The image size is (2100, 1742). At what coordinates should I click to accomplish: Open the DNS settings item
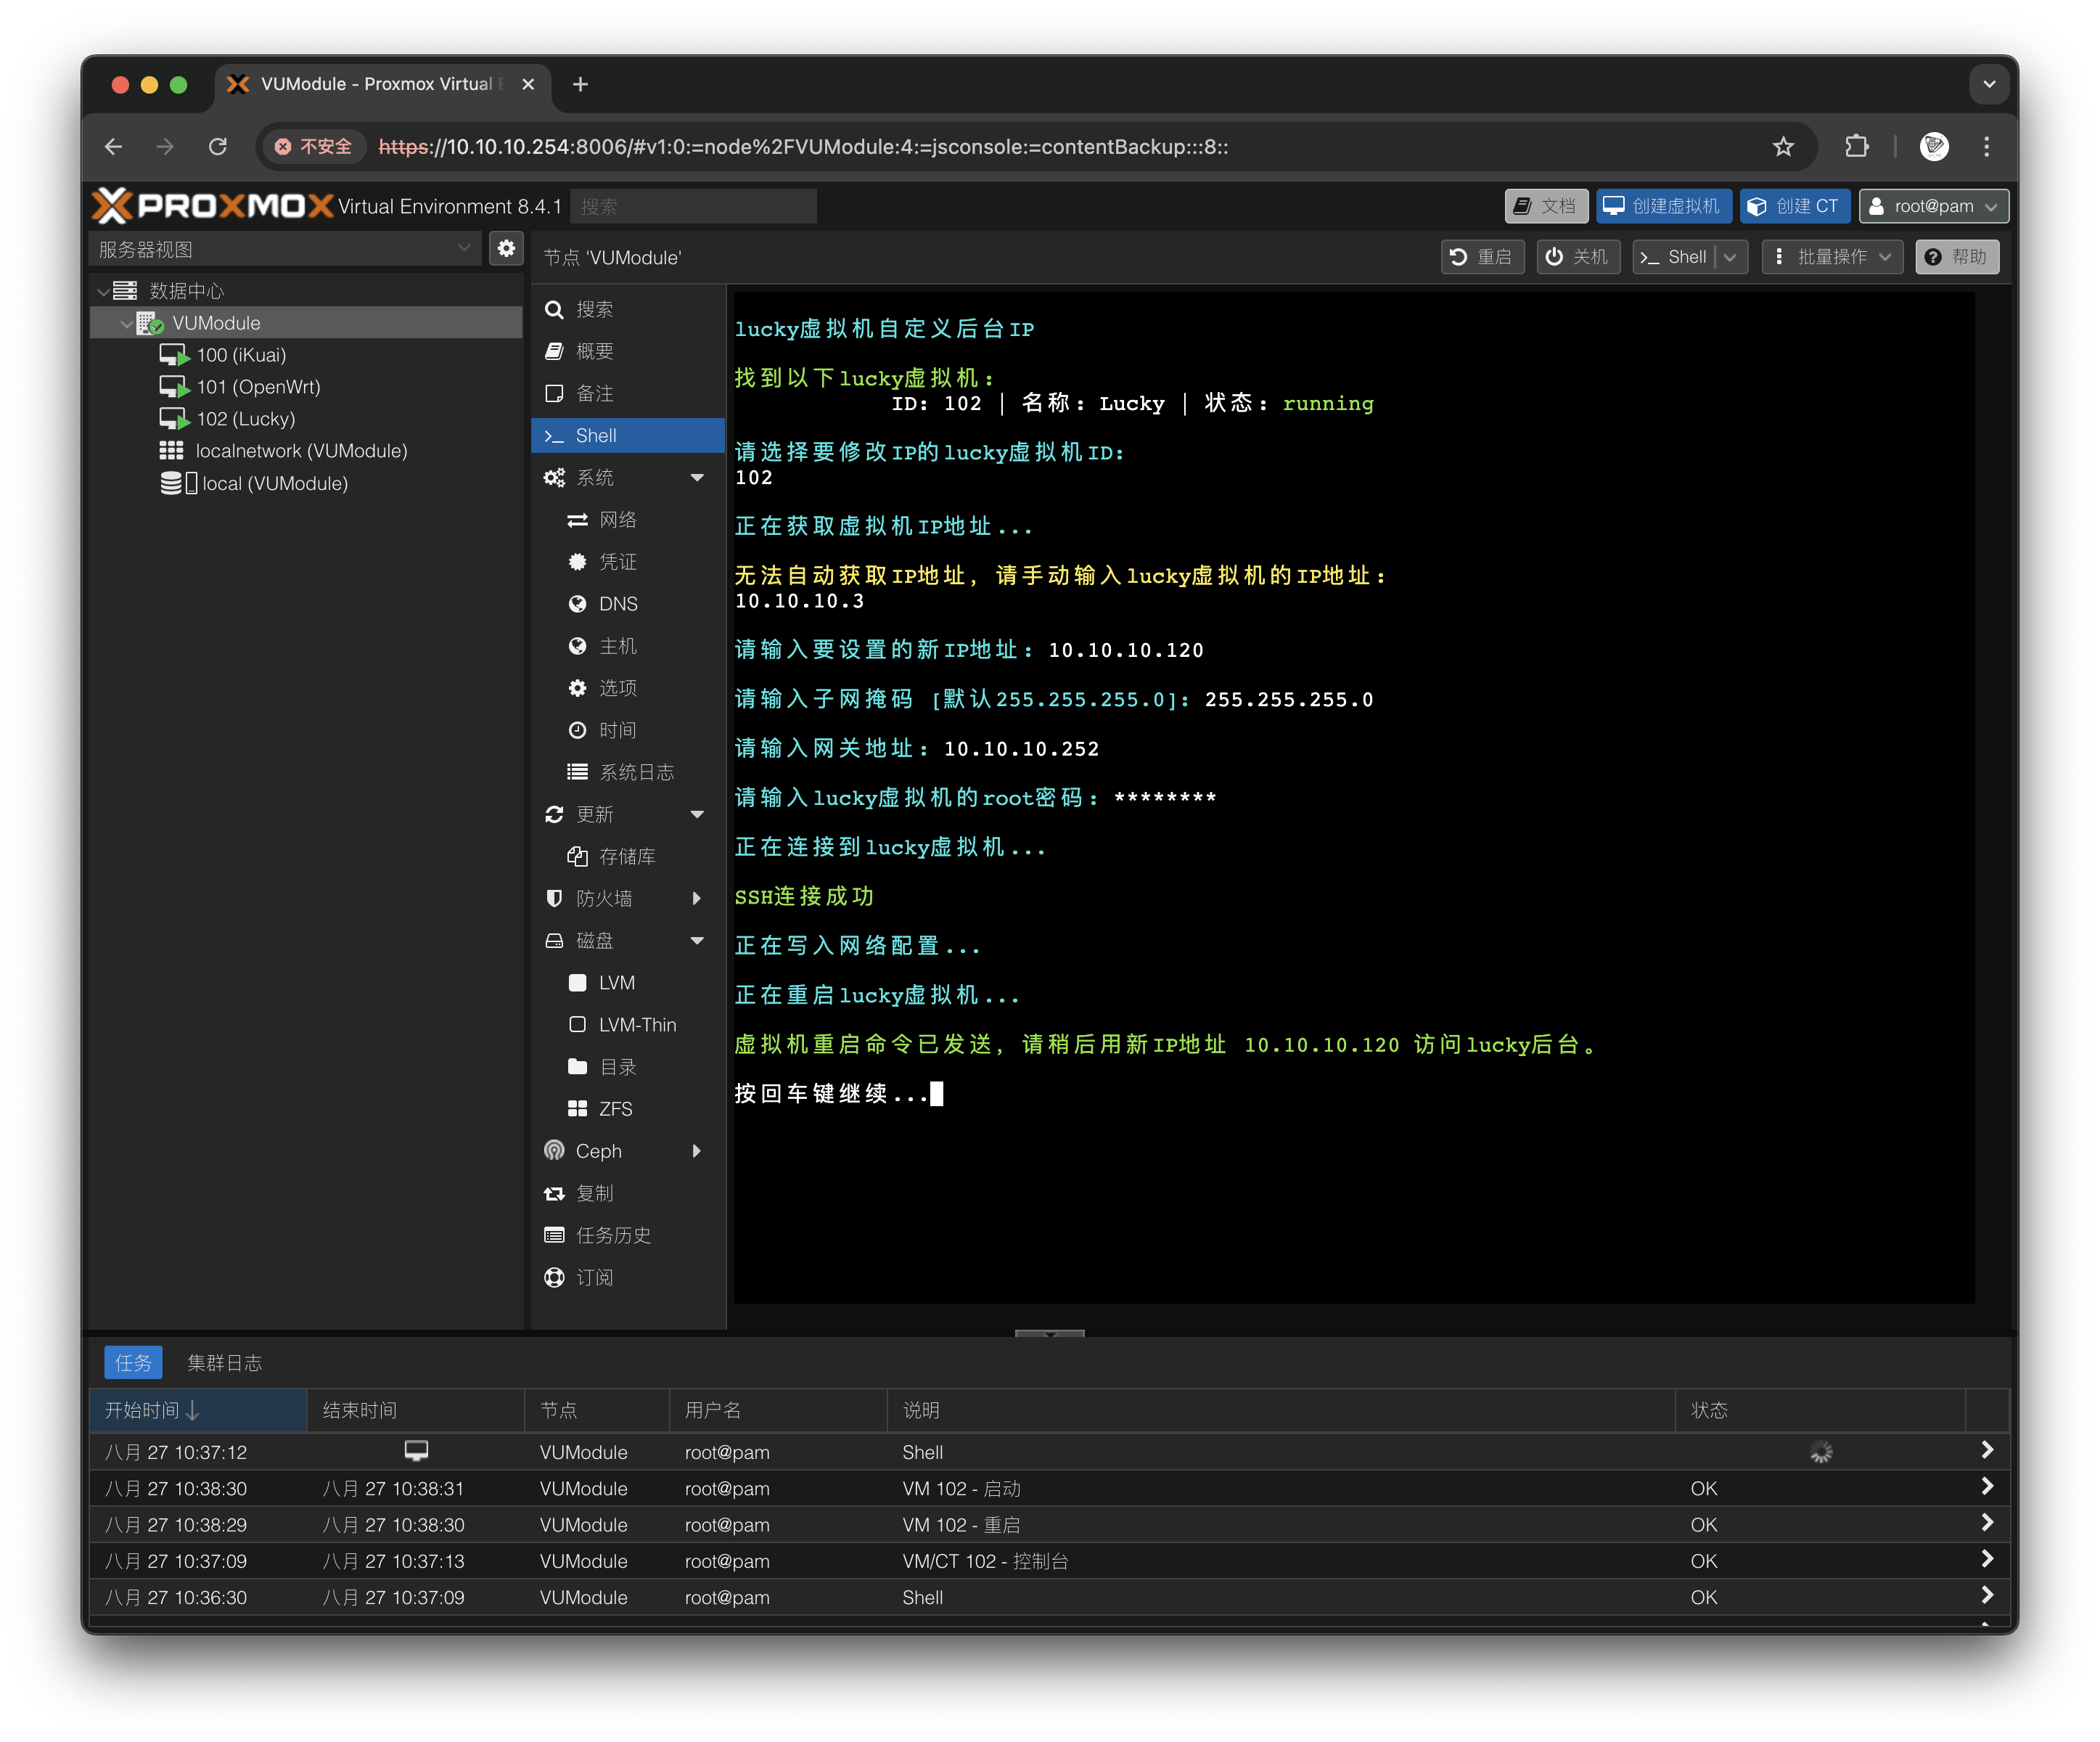[617, 604]
